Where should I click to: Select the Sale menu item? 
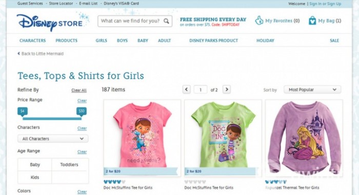[x=334, y=40]
